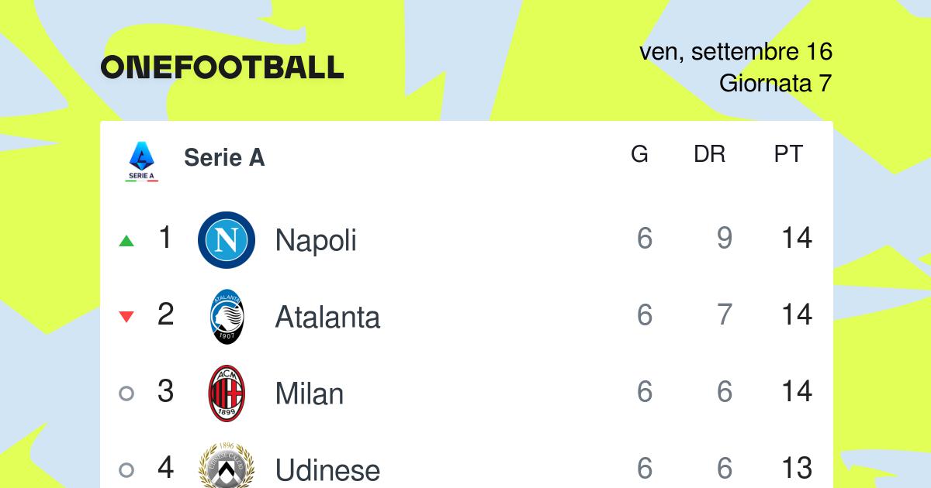Select the Atalanta team name
The image size is (931, 488).
(x=327, y=317)
